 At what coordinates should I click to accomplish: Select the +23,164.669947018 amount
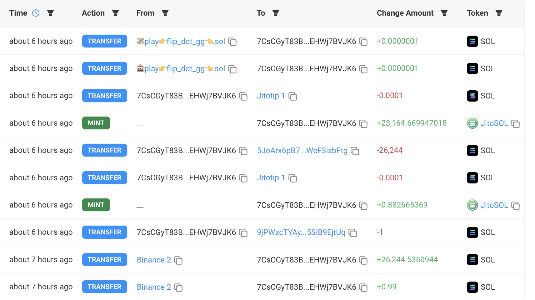coord(412,123)
